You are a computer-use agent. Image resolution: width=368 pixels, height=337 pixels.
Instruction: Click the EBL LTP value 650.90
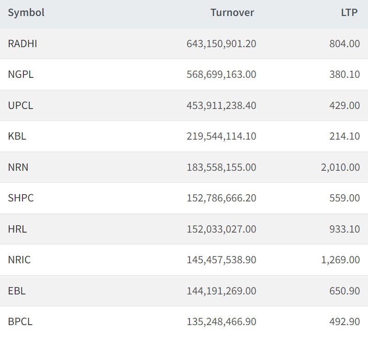click(x=344, y=291)
